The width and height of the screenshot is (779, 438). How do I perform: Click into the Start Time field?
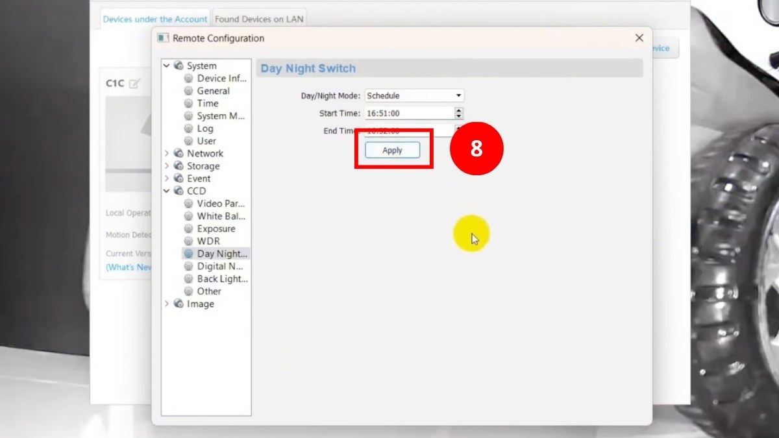pyautogui.click(x=409, y=113)
